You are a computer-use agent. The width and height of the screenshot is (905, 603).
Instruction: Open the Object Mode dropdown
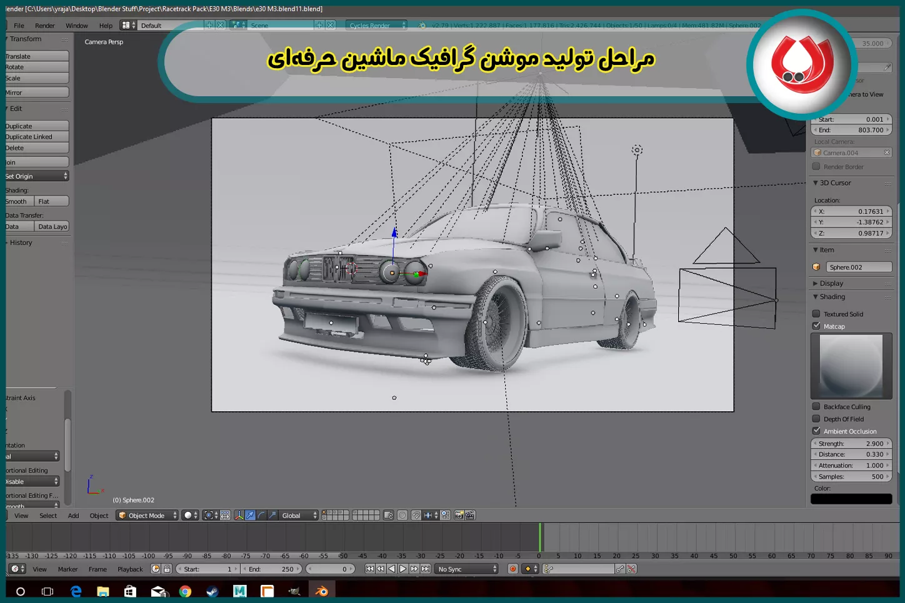coord(146,515)
